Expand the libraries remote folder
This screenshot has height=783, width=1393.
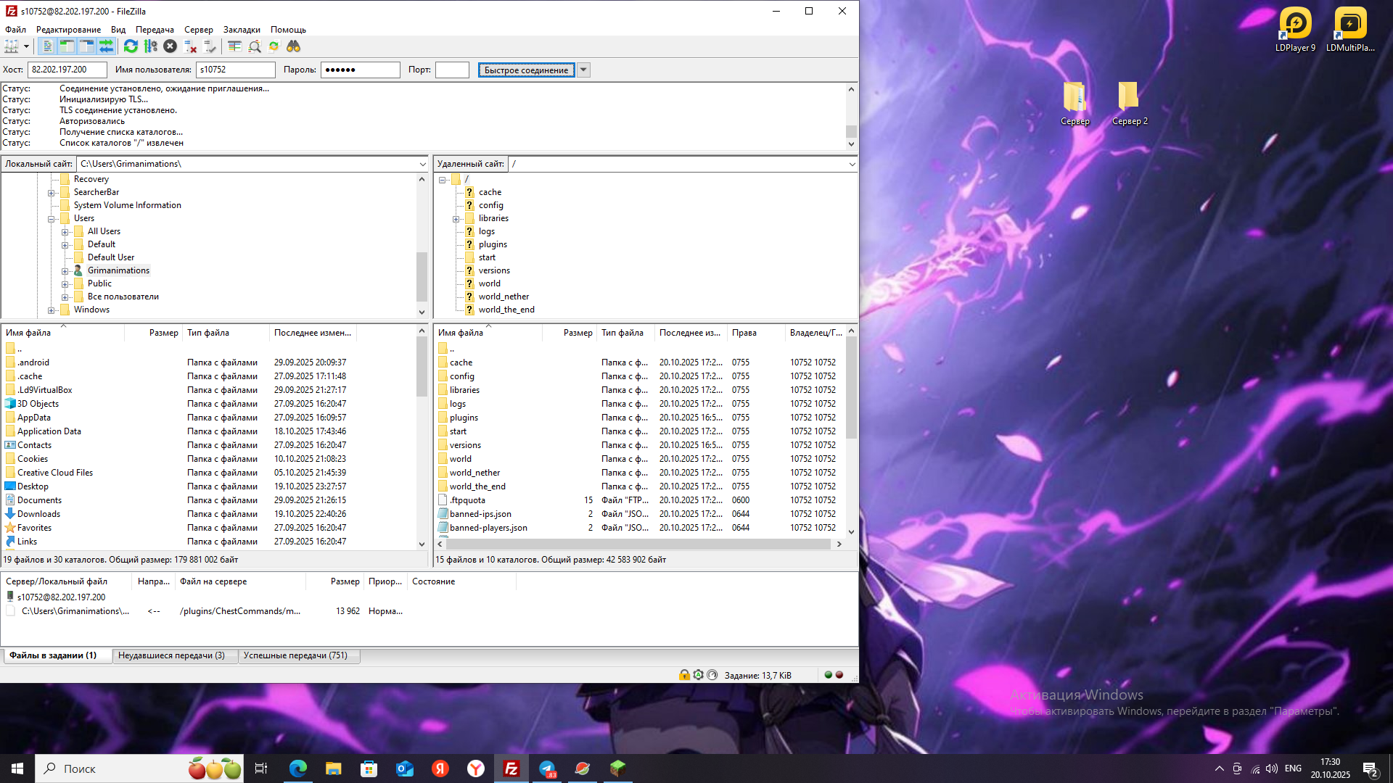pos(456,219)
